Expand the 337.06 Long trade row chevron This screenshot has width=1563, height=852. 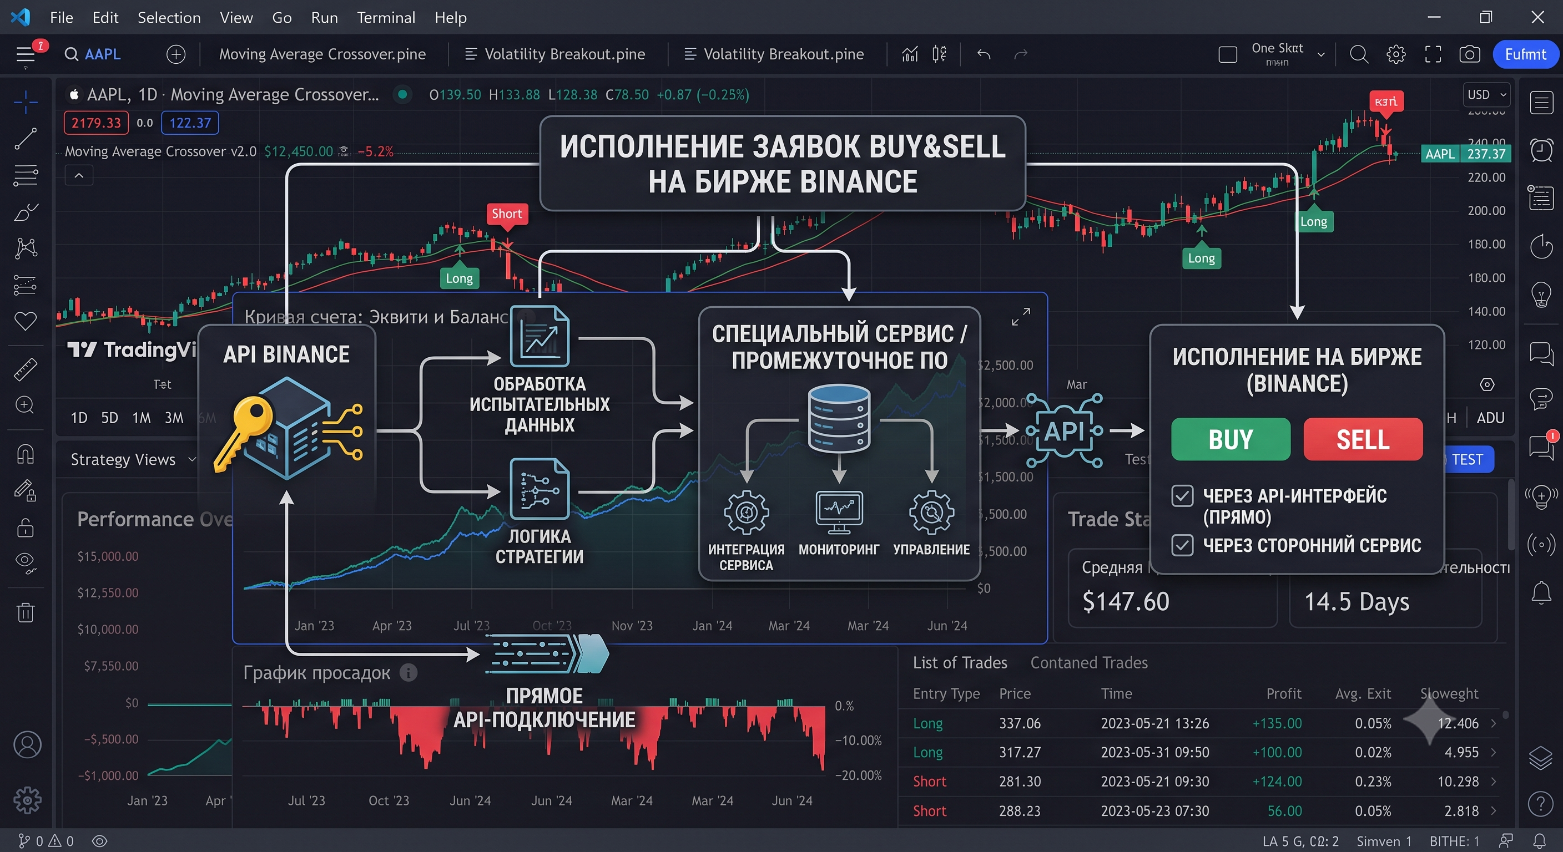(1494, 723)
